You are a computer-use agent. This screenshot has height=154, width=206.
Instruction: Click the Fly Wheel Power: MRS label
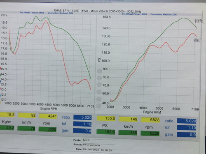(x=134, y=14)
